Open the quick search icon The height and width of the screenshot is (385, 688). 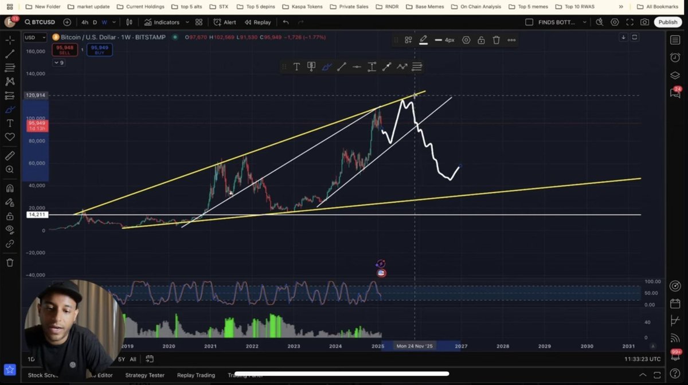pyautogui.click(x=600, y=22)
